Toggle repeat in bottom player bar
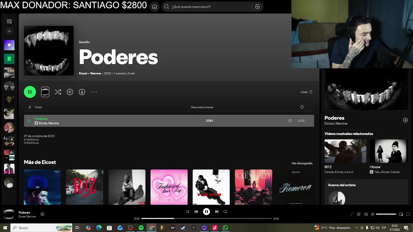 [x=226, y=212]
